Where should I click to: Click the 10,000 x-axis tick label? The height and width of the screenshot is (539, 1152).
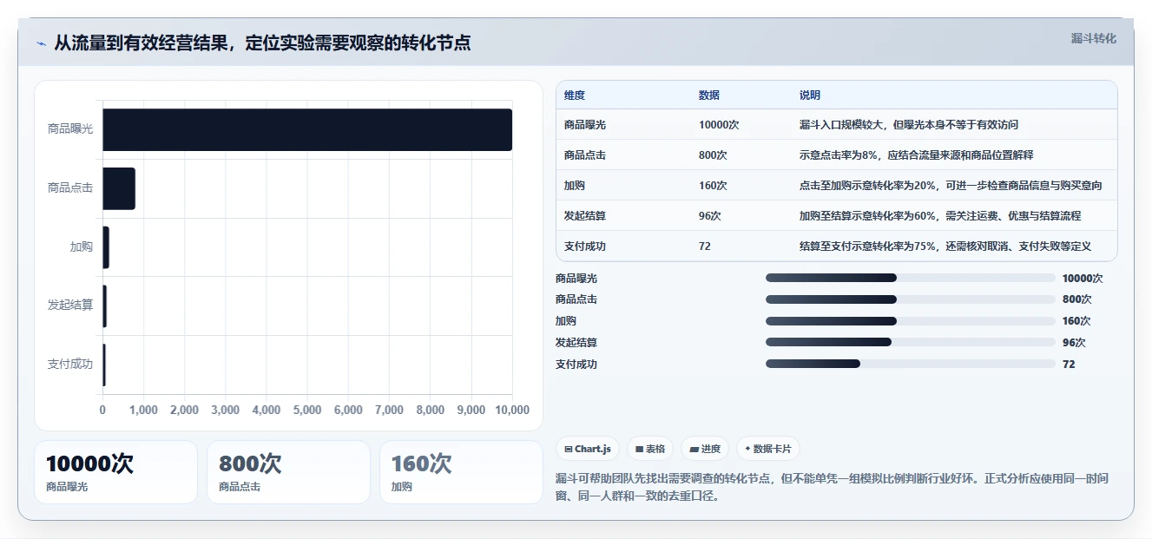(x=512, y=411)
